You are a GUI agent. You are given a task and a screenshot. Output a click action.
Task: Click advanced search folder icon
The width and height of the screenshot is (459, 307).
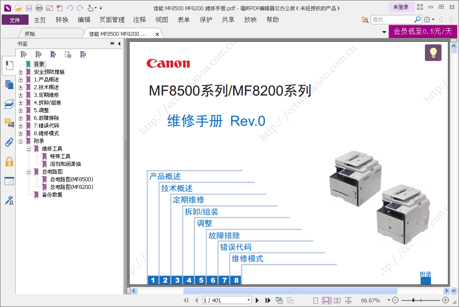point(365,20)
